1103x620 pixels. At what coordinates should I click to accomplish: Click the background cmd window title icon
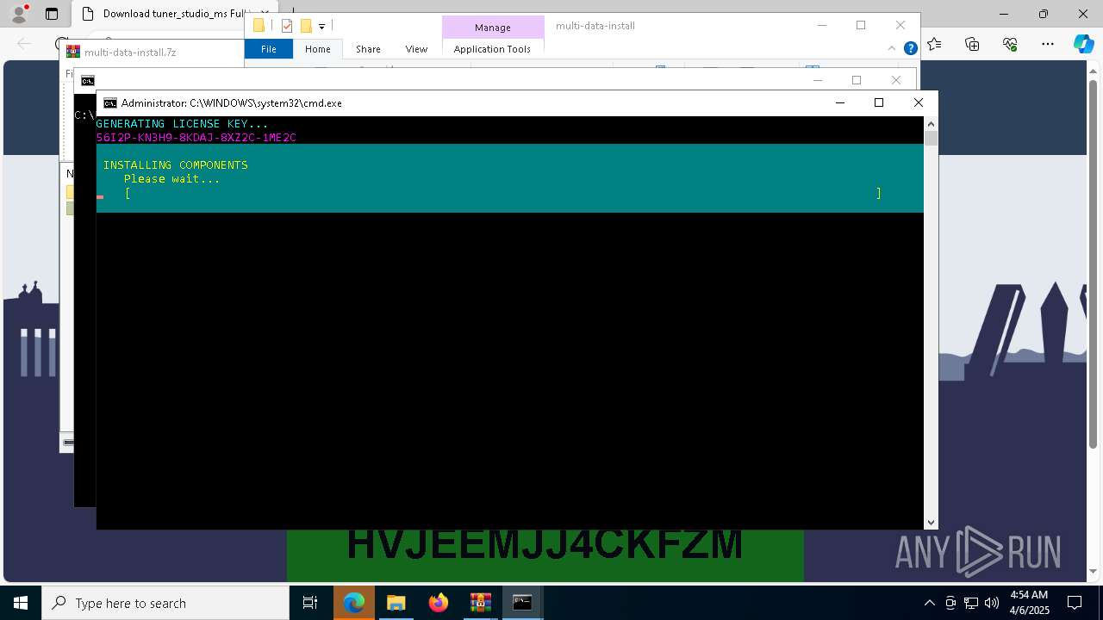click(x=88, y=81)
